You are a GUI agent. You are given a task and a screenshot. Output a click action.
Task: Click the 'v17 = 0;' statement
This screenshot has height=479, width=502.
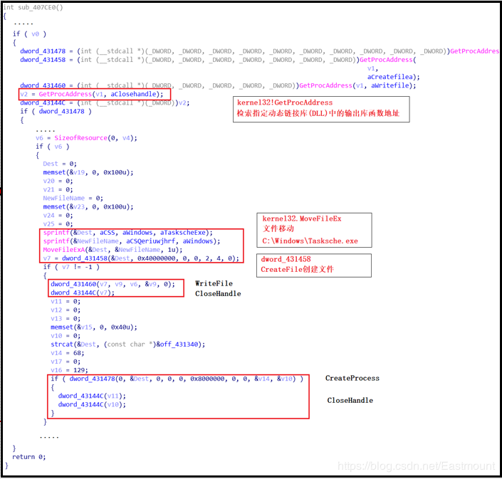point(66,362)
